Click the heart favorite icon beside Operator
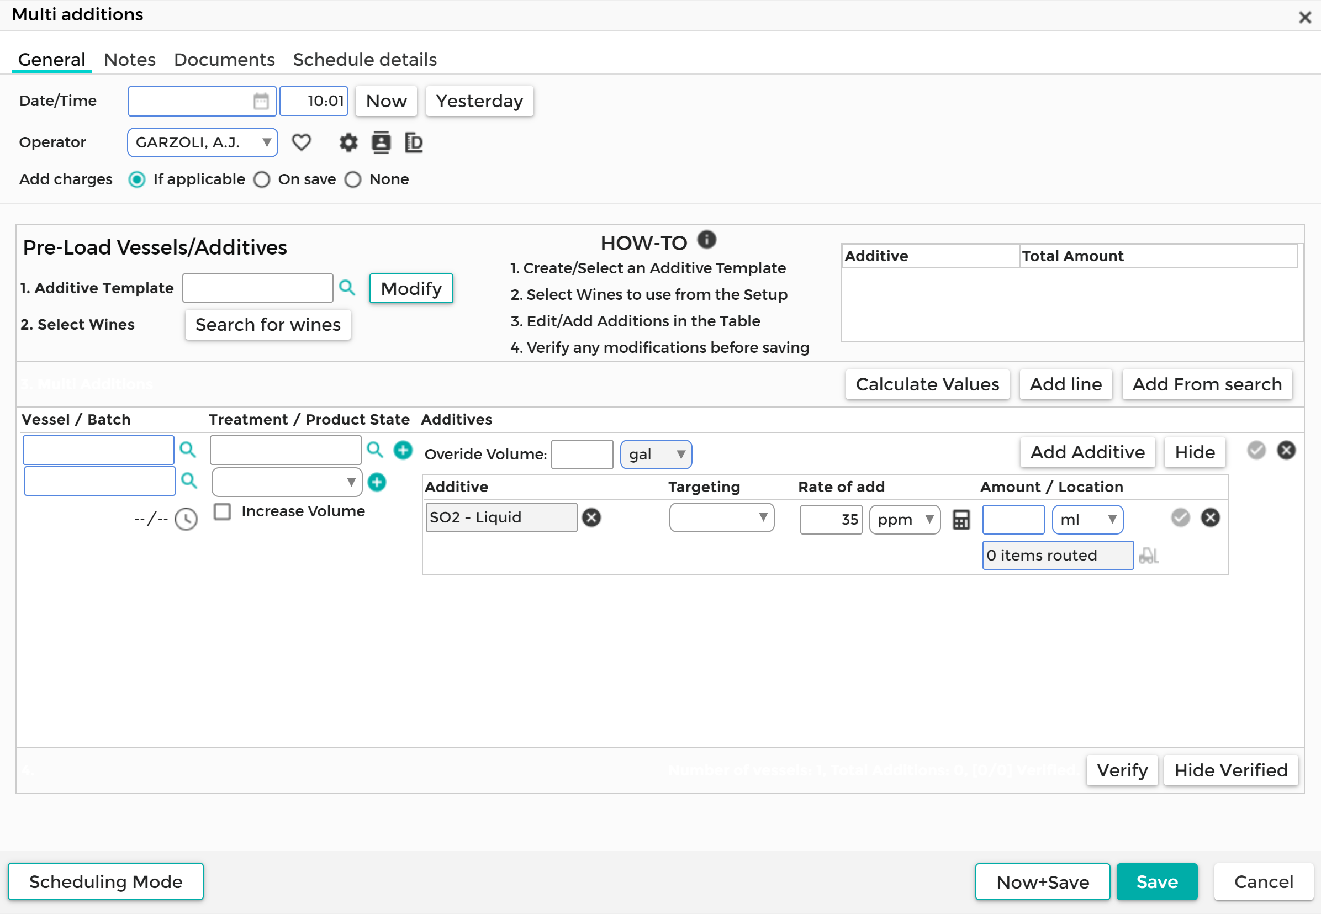This screenshot has width=1321, height=914. coord(301,142)
